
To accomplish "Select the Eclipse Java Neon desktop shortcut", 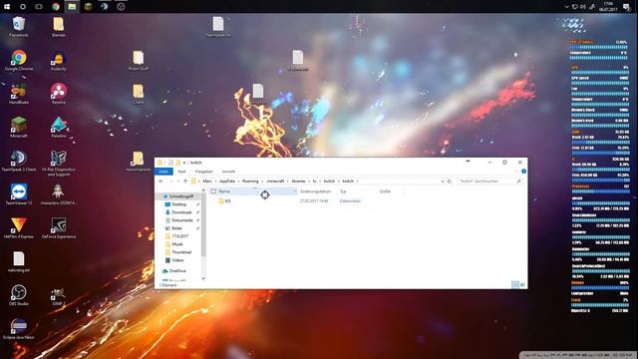I will click(19, 329).
